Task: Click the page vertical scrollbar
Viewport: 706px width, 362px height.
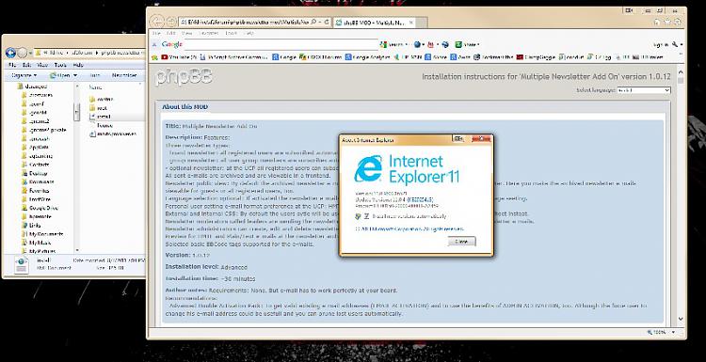Action: tap(681, 197)
